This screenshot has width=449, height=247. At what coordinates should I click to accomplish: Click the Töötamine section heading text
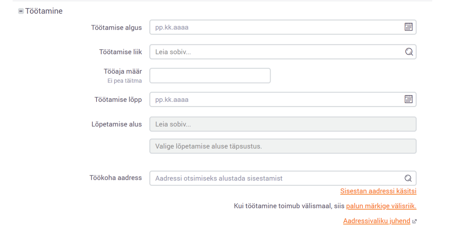(x=44, y=11)
